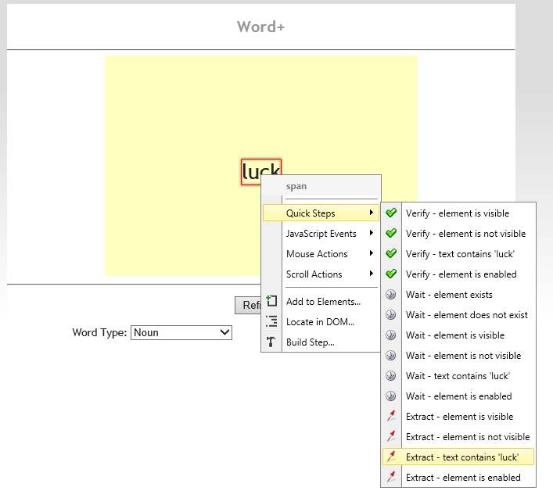Click the 'span' context menu header
The height and width of the screenshot is (498, 553).
tap(296, 186)
